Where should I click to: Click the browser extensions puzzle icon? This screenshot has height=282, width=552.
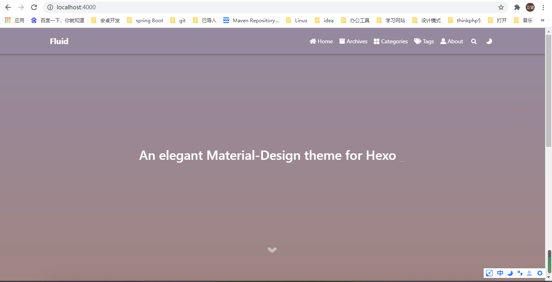(517, 7)
